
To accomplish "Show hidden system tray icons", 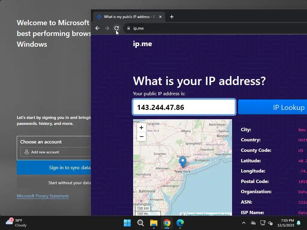I will tap(244, 223).
